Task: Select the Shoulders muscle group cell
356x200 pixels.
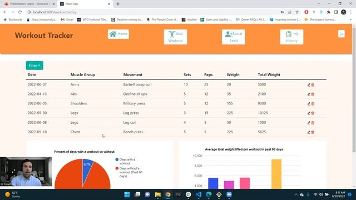Action: click(78, 103)
